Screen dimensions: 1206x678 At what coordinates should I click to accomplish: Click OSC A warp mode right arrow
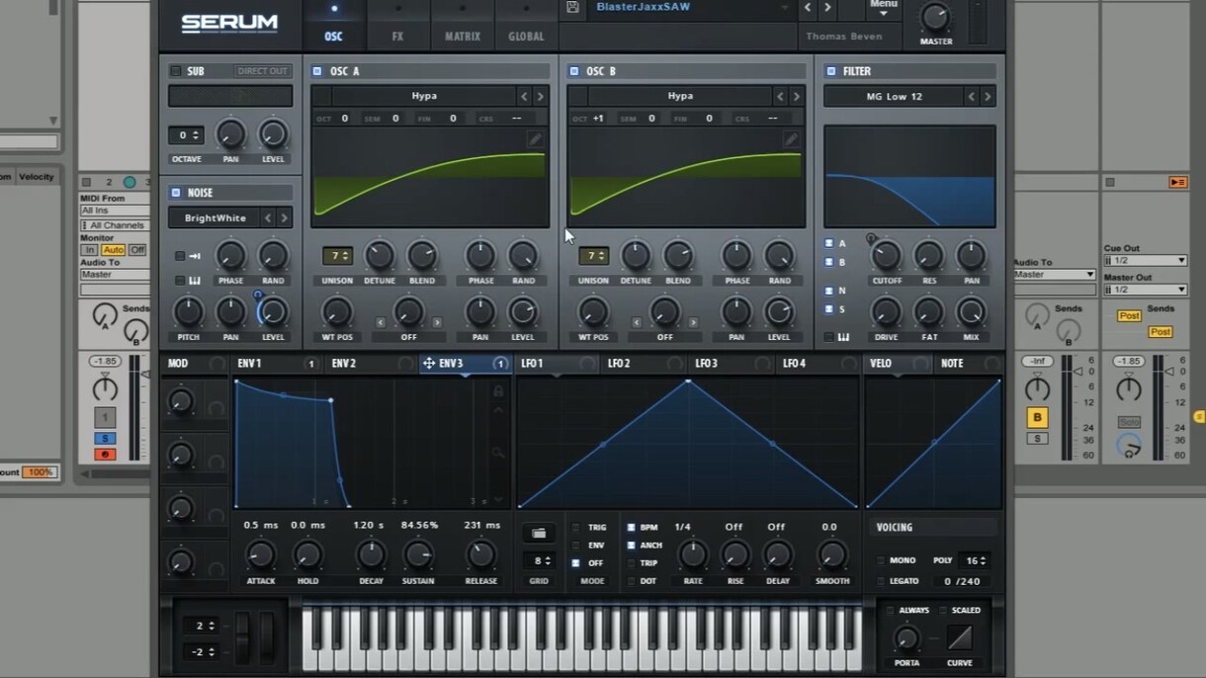437,322
